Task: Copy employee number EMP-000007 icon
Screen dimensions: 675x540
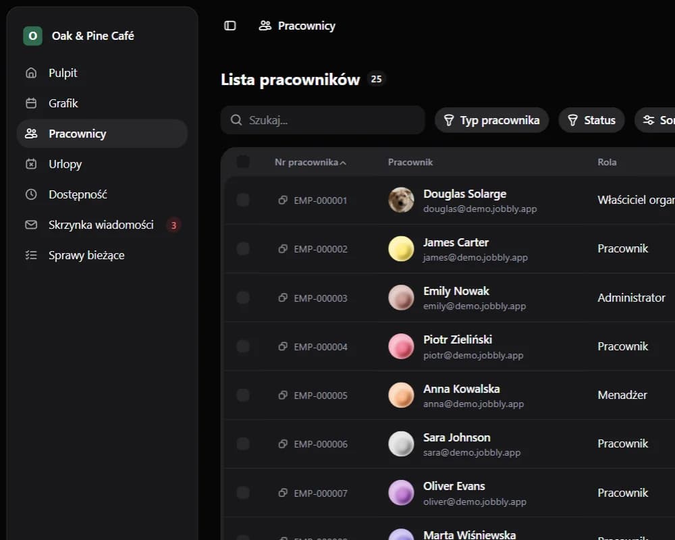Action: point(283,493)
